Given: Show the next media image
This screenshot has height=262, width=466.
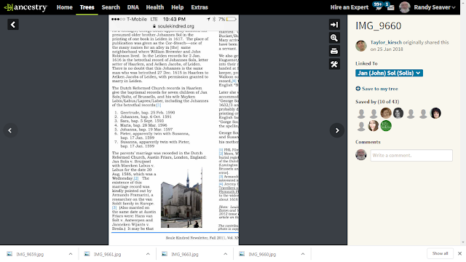Looking at the screenshot, I should pos(337,130).
